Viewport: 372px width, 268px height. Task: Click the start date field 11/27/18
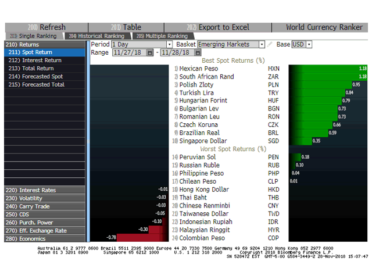point(130,52)
